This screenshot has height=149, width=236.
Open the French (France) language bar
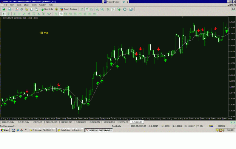pos(112,2)
